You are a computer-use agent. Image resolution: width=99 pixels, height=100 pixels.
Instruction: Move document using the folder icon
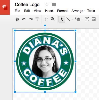[54, 5]
